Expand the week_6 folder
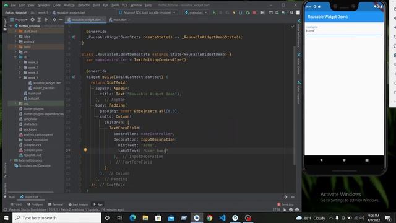The height and width of the screenshot is (223, 396). coord(20,62)
